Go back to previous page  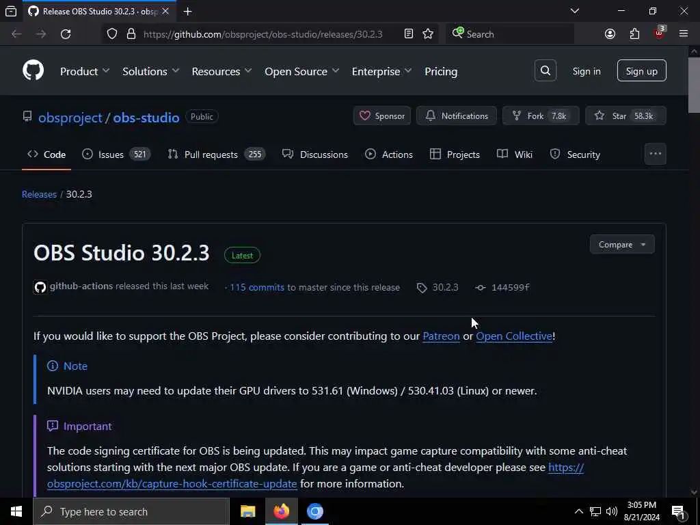coord(16,34)
